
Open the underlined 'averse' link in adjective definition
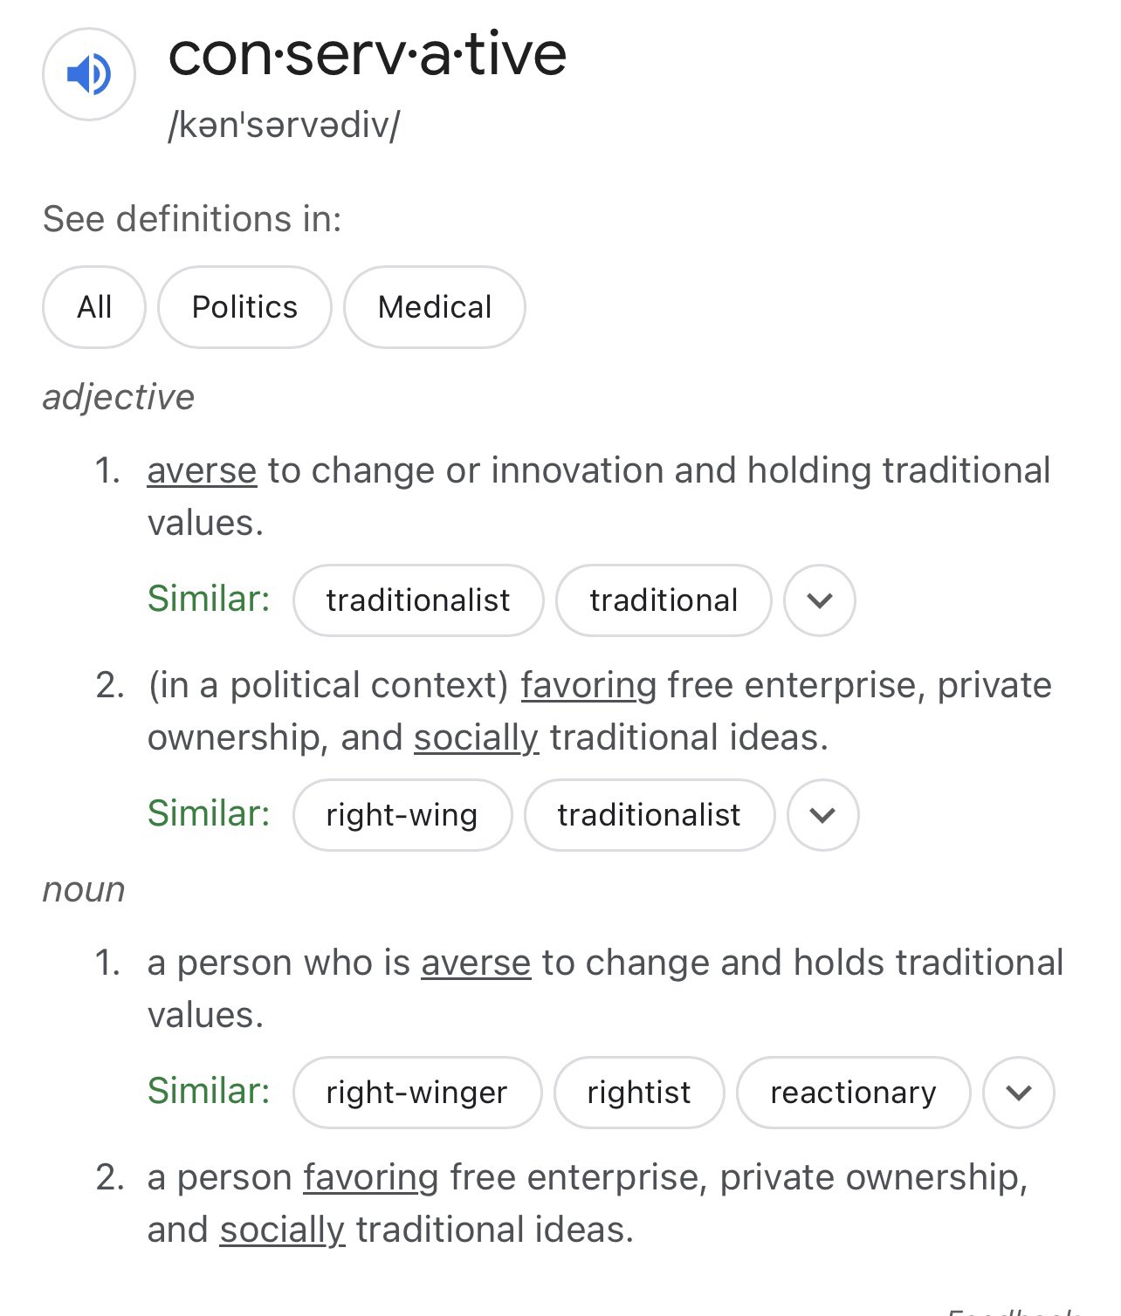(202, 470)
